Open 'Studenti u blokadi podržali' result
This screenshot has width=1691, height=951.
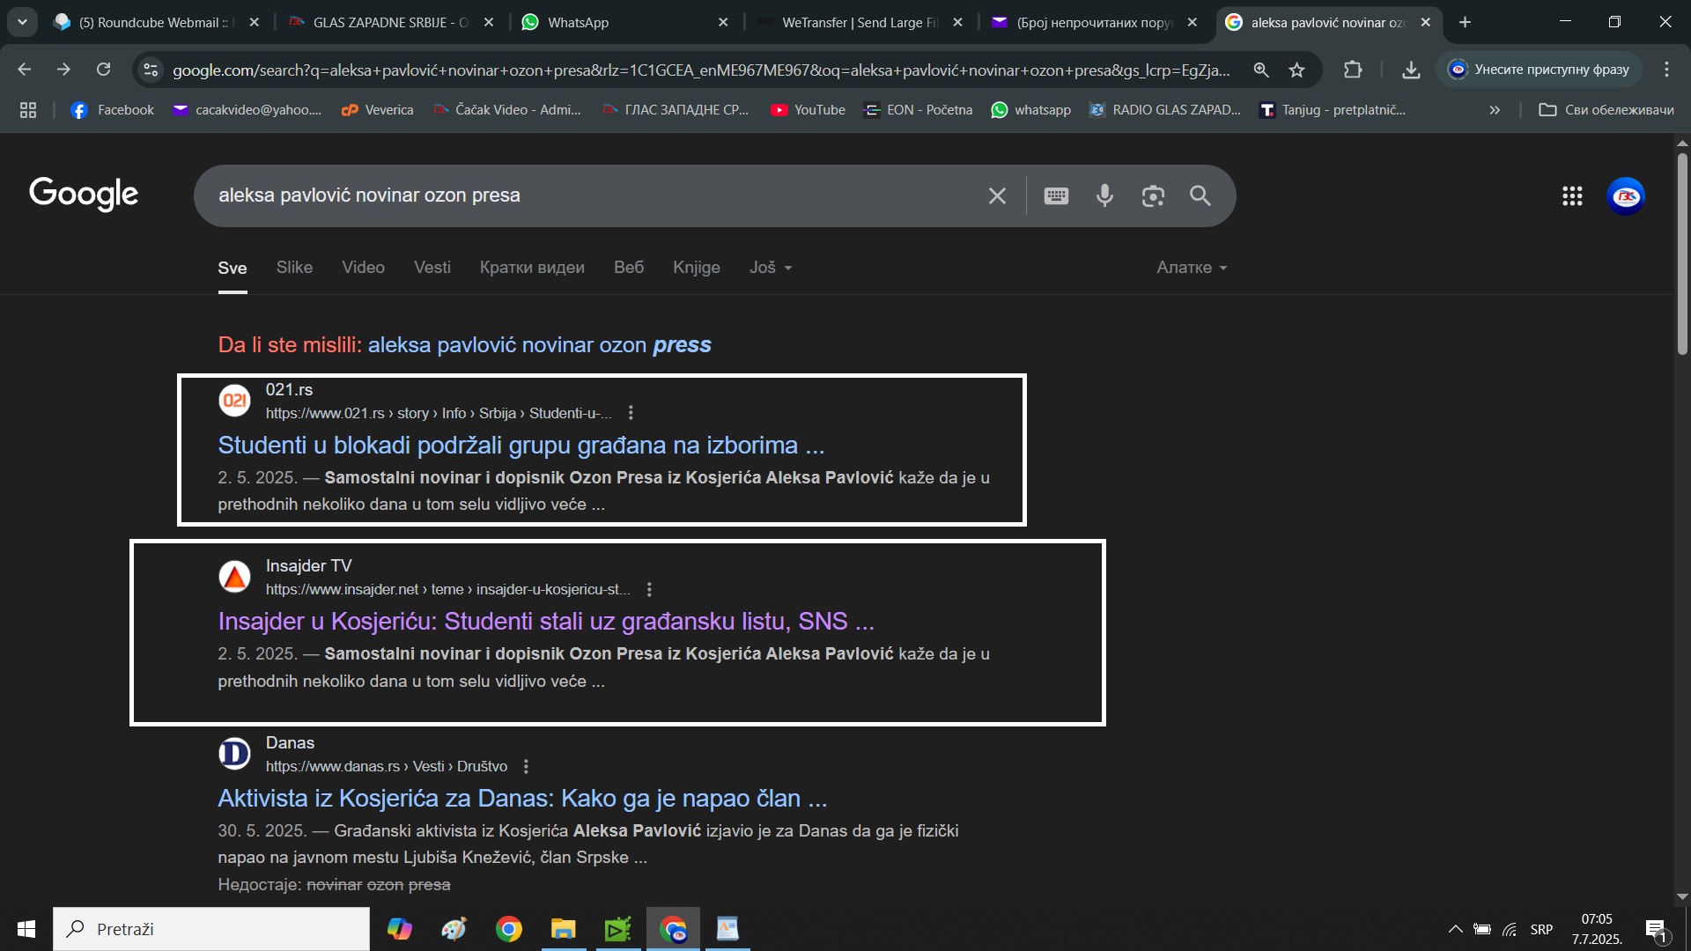click(x=521, y=446)
